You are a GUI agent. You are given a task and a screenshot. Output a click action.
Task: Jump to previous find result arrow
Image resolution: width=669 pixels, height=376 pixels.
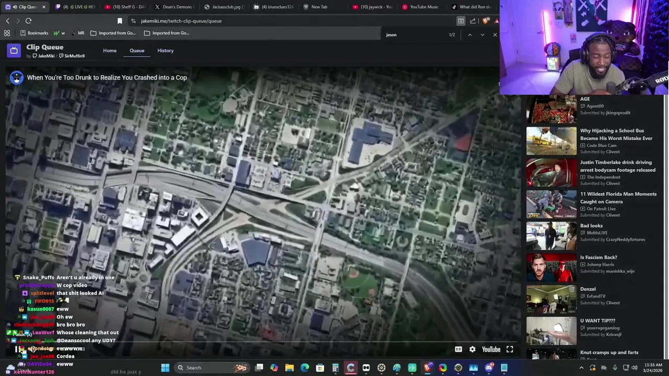point(469,35)
